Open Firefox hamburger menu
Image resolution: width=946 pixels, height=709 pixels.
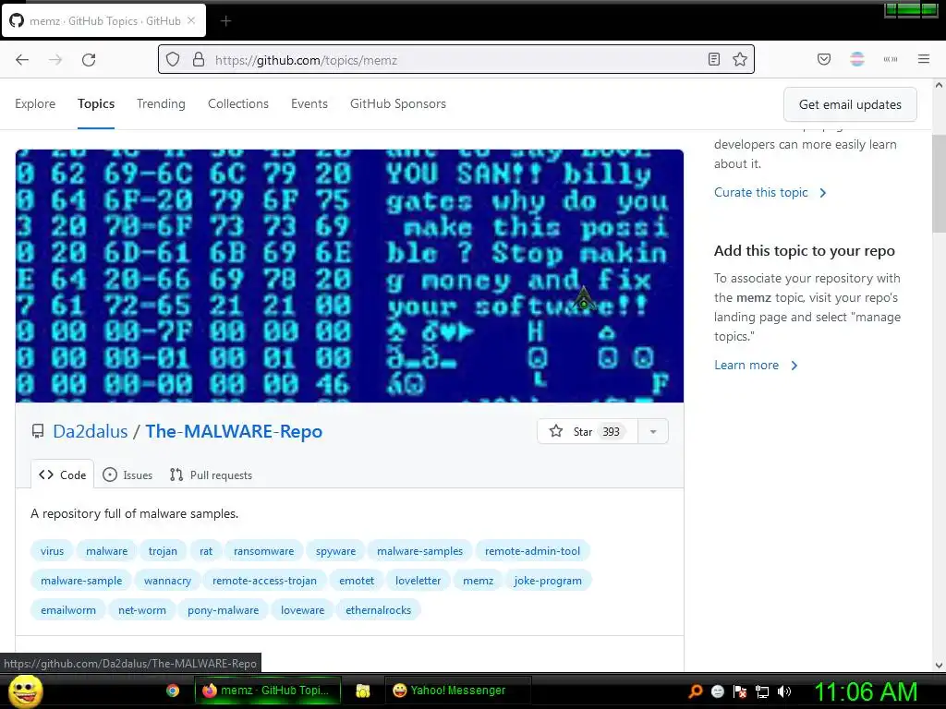(924, 59)
